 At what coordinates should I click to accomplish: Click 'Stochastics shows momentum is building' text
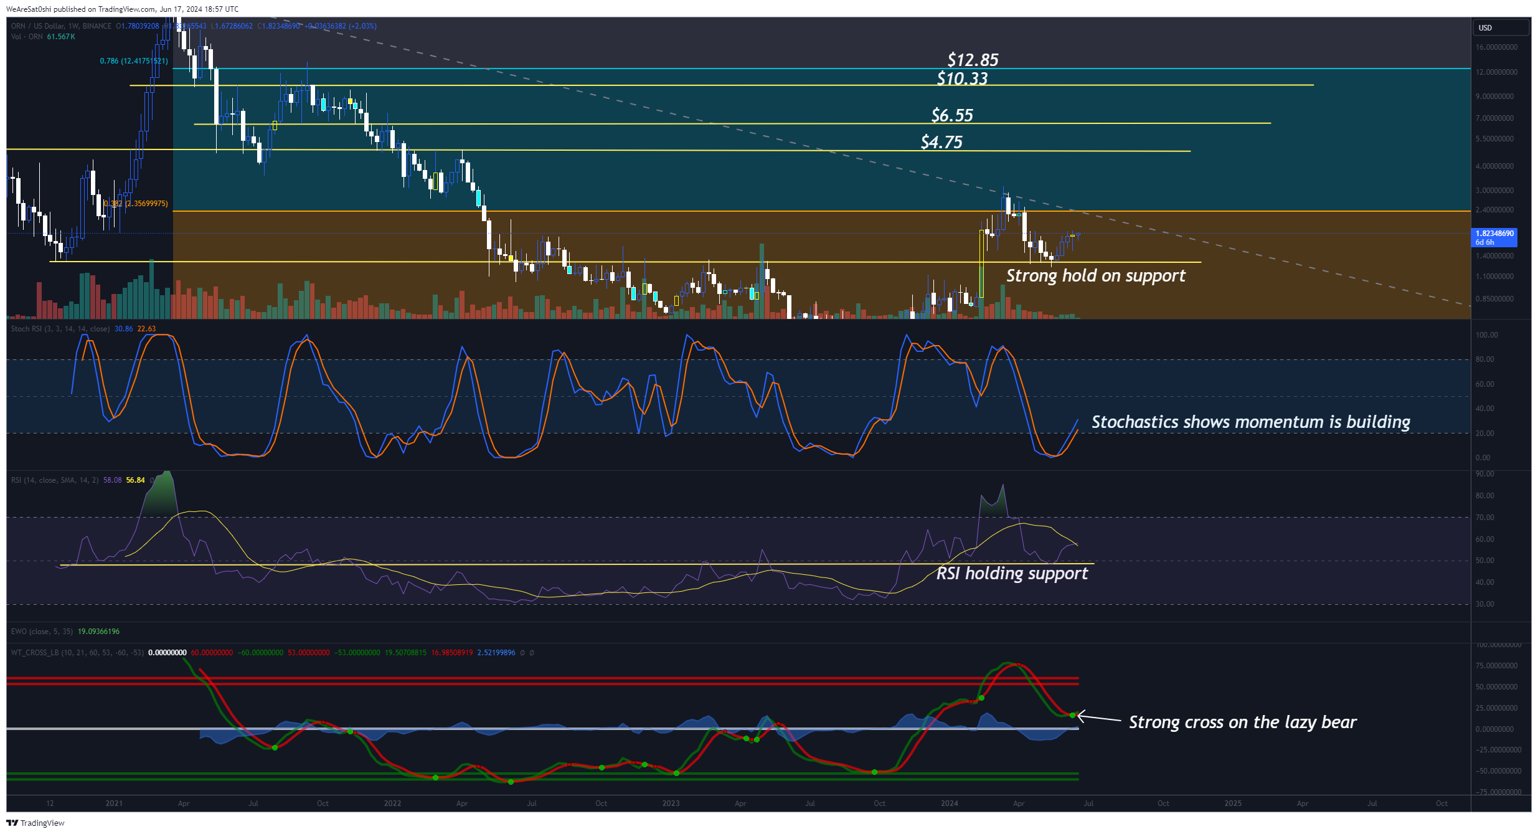(x=1251, y=422)
